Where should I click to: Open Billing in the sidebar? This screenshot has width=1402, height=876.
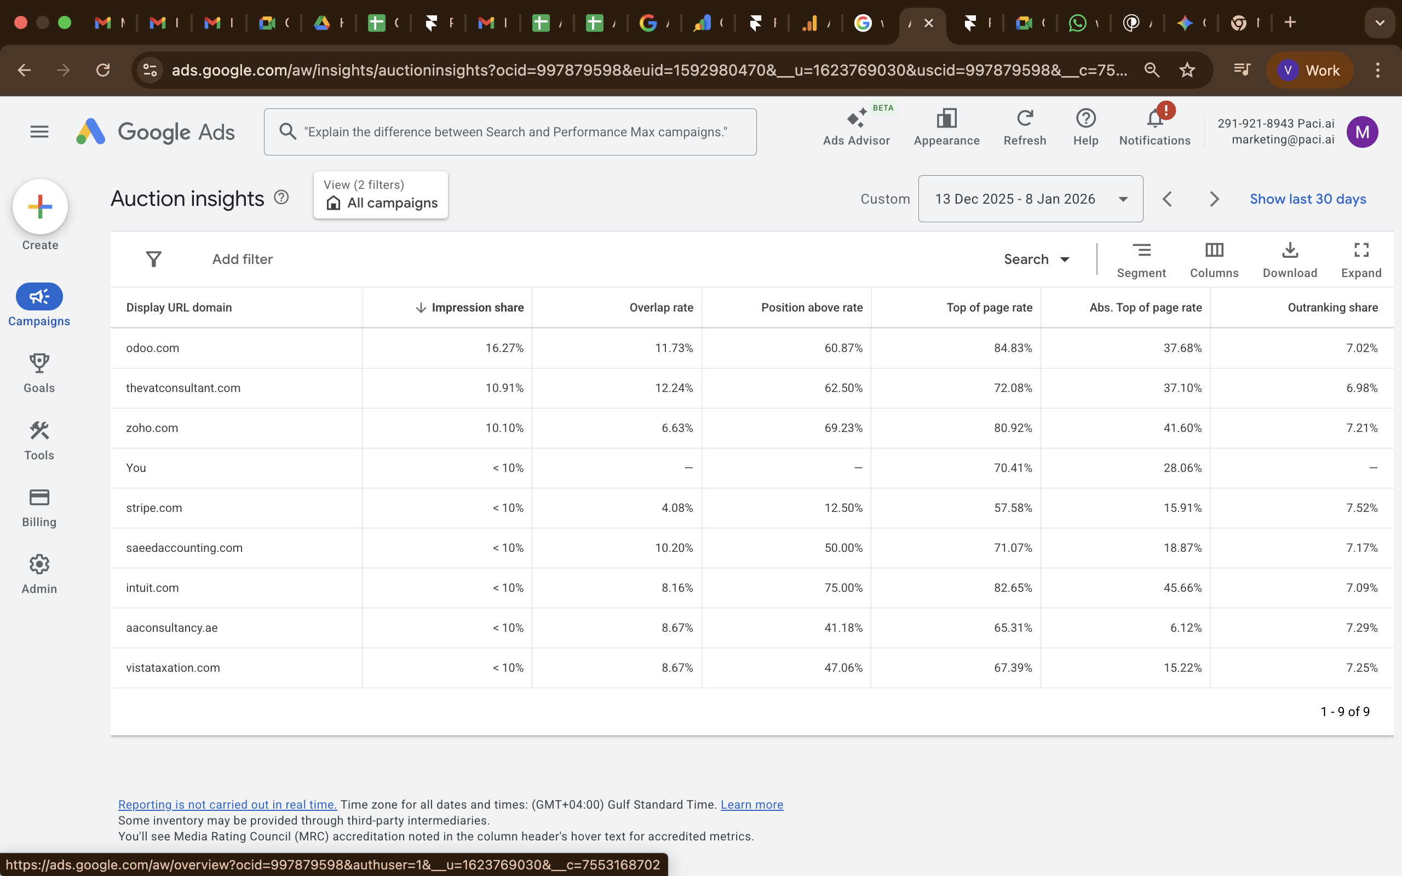(x=39, y=507)
